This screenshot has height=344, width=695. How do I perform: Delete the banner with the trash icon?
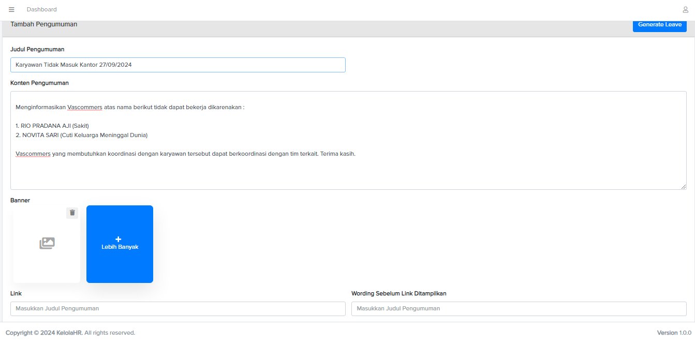click(x=72, y=213)
